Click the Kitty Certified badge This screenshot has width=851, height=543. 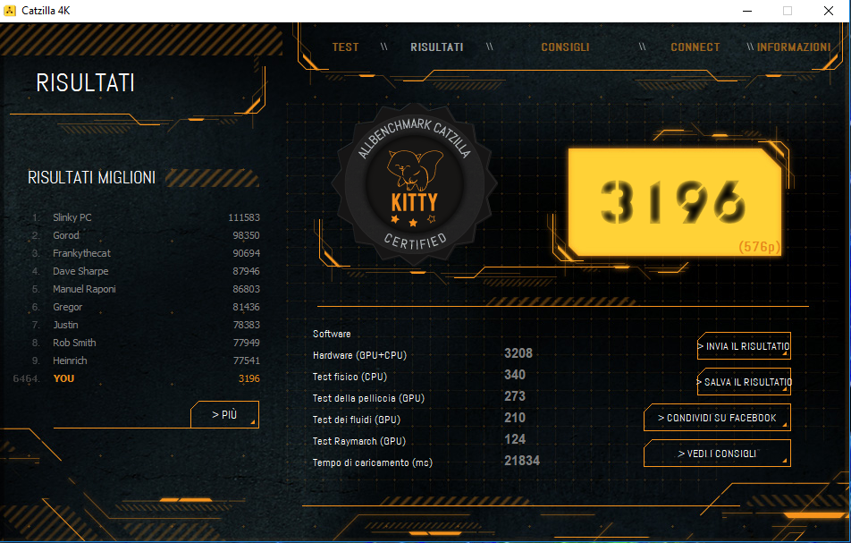pyautogui.click(x=415, y=184)
